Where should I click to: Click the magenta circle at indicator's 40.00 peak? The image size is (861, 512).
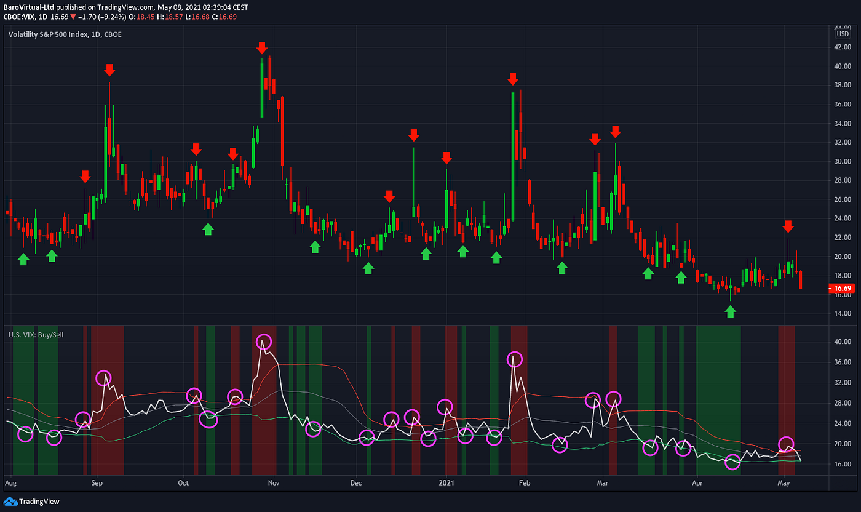click(x=263, y=342)
